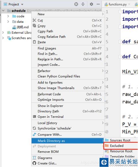Click the Create Gist GitHub icon
The image size is (138, 167).
pyautogui.click(x=34, y=163)
